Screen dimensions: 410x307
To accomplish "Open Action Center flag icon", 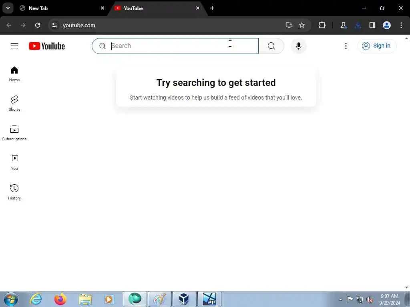I will point(350,299).
